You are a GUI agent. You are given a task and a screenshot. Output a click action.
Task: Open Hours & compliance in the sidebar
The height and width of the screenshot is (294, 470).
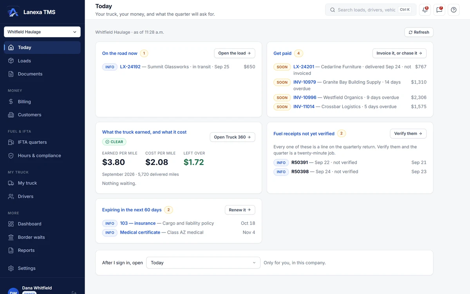tap(42, 156)
